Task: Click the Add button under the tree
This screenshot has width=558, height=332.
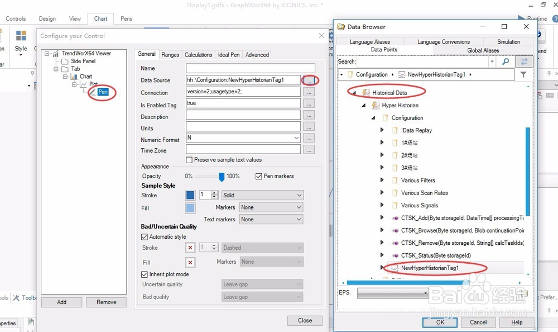Action: (x=61, y=302)
